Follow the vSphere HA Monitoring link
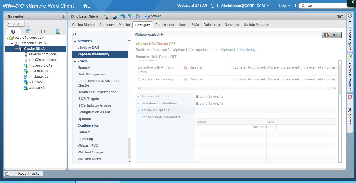The image size is (356, 183). click(x=238, y=50)
